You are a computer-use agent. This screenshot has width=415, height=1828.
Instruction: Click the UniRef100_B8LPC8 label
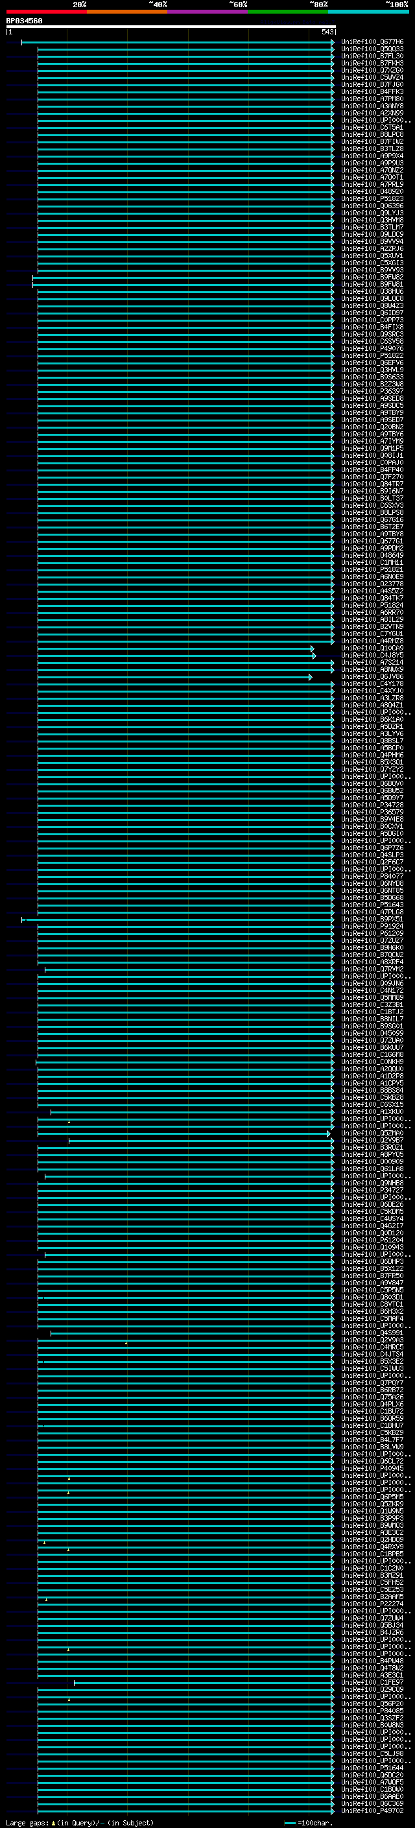point(372,135)
